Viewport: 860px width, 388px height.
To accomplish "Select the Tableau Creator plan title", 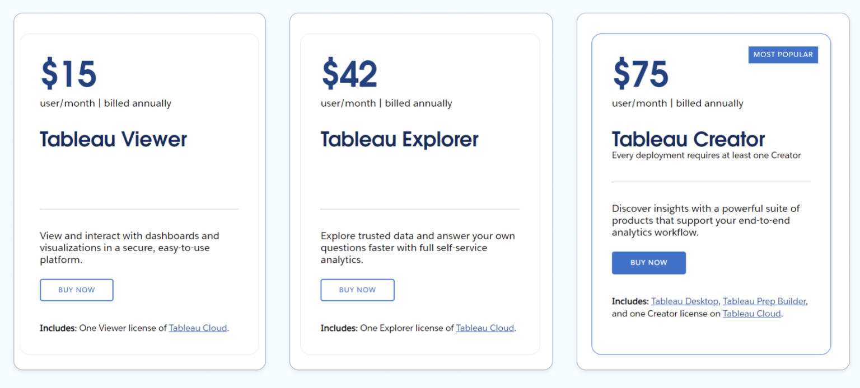I will click(x=688, y=139).
